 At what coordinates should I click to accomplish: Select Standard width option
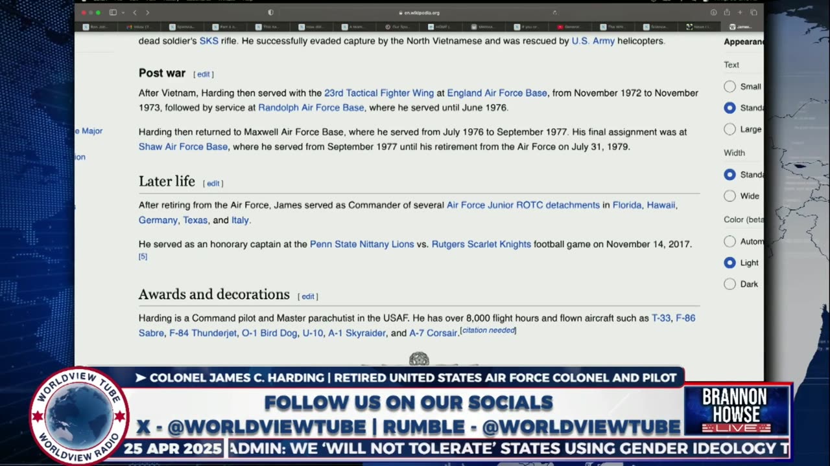[x=730, y=175]
